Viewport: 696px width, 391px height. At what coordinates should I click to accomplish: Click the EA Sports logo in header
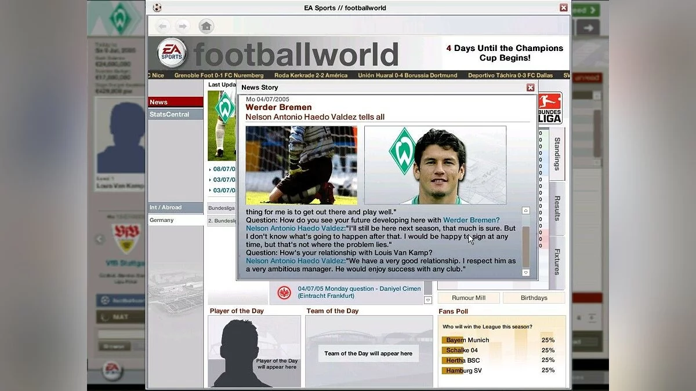click(172, 53)
